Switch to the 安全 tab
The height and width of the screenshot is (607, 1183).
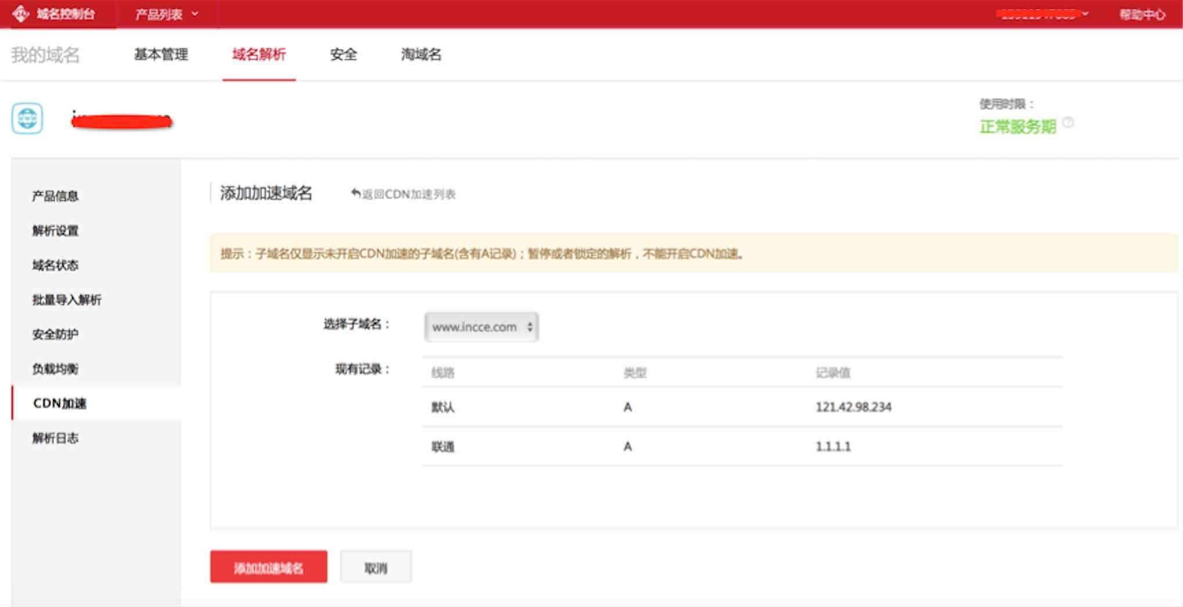coord(343,55)
